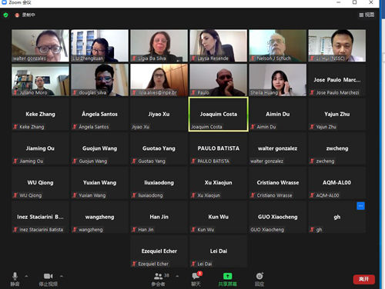Select Joaquim Costa's highlighted participant tile

tap(219, 114)
